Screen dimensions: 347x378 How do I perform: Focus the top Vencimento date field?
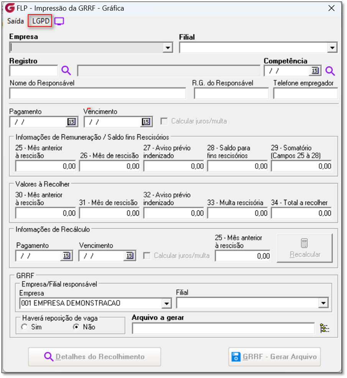click(x=113, y=122)
